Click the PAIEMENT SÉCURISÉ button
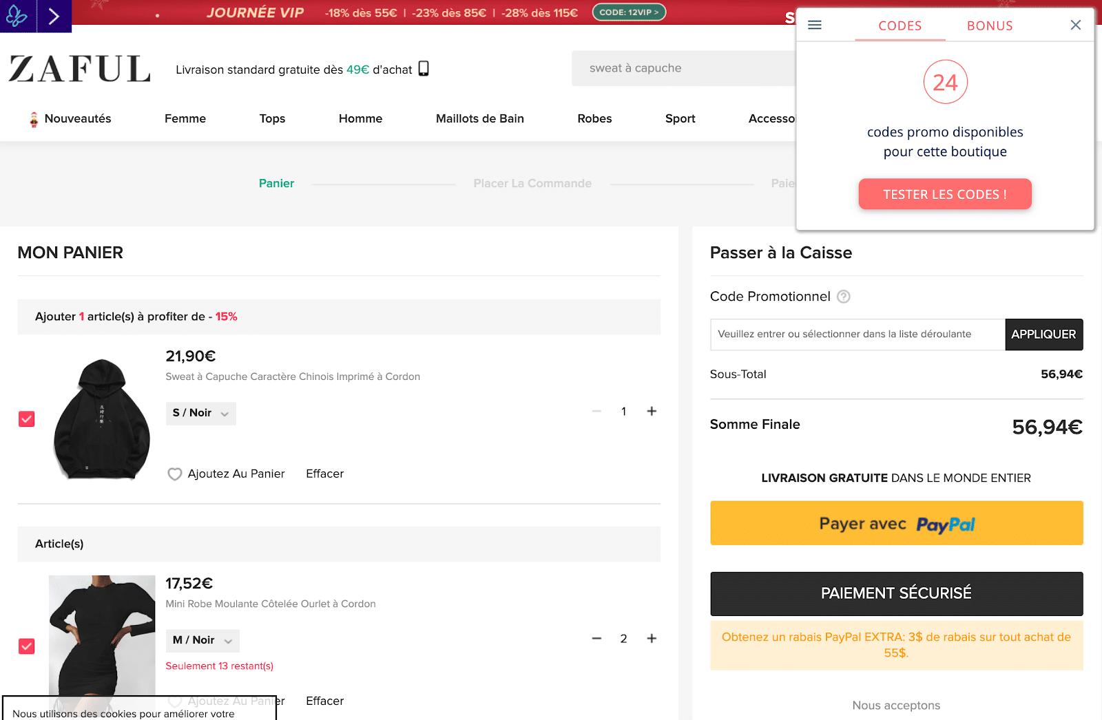Viewport: 1102px width, 720px height. click(x=897, y=593)
